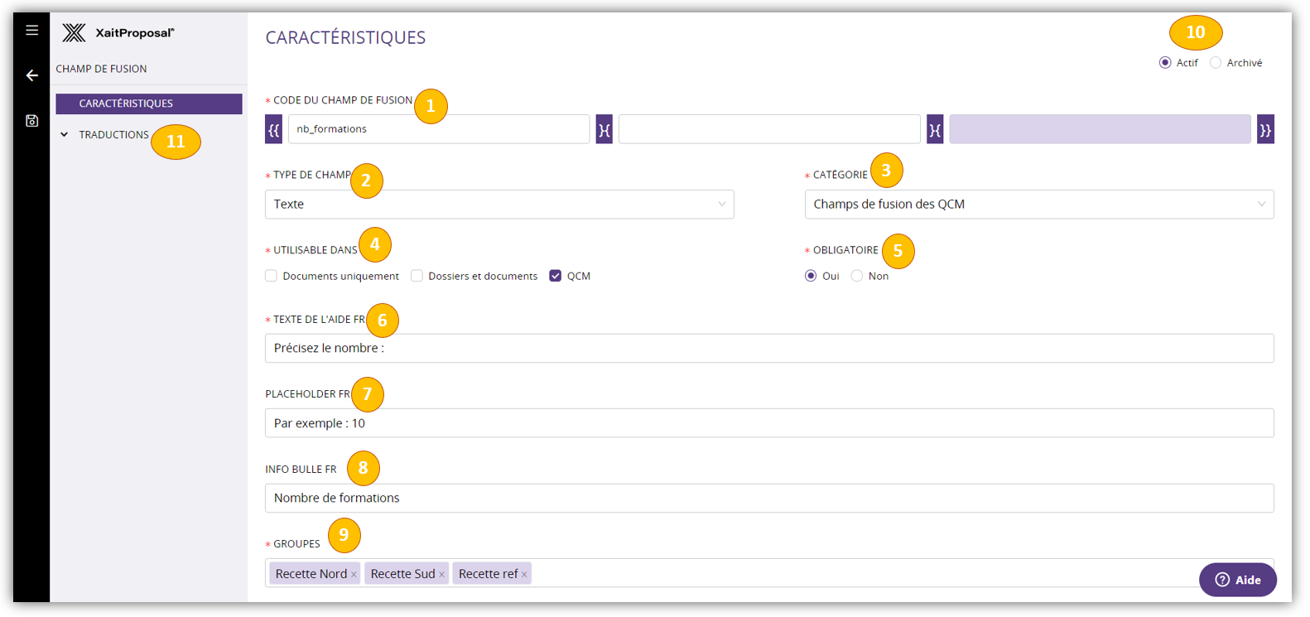Expand the Traductions tree item

[x=65, y=135]
